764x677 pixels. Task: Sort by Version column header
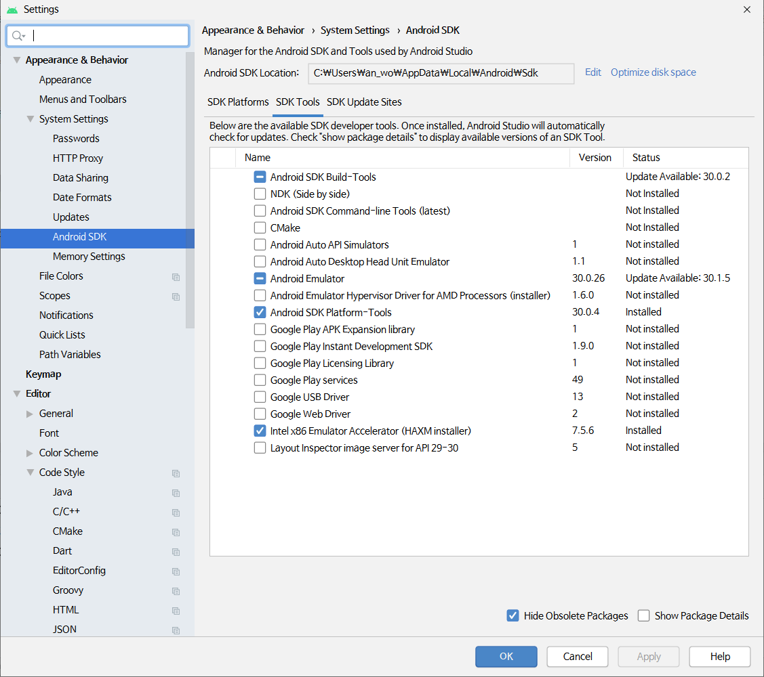[x=597, y=158]
